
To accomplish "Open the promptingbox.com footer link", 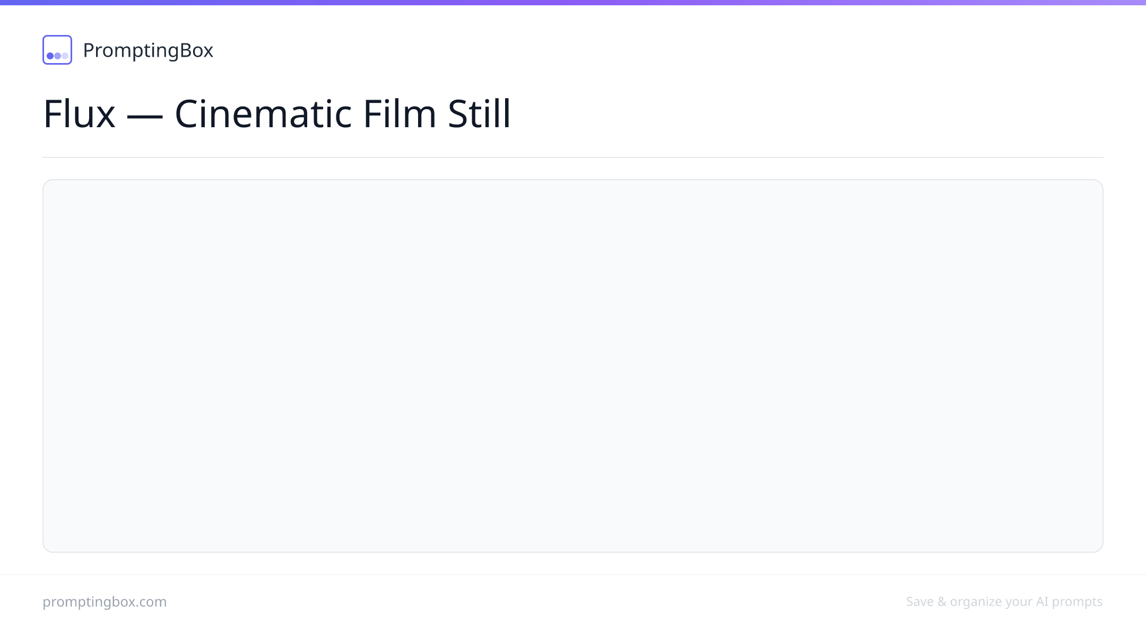I will 105,602.
